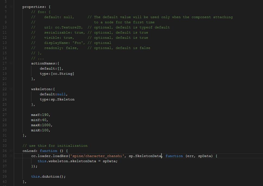
Task: Click line number 39 in the gutter
Action: (4, 177)
